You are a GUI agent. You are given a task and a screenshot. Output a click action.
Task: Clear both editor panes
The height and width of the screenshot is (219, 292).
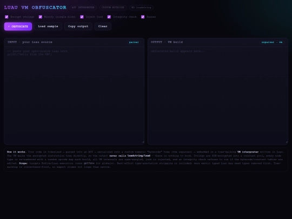click(x=103, y=26)
